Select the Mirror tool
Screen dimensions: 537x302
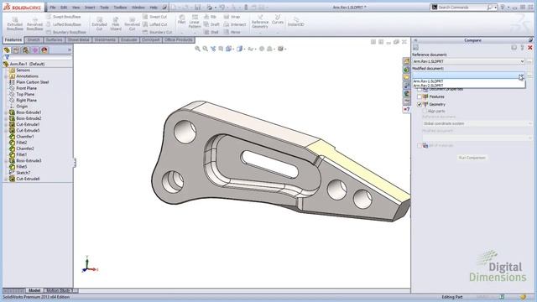232,32
